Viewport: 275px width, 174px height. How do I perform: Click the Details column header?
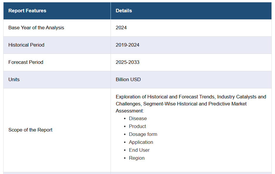click(124, 11)
